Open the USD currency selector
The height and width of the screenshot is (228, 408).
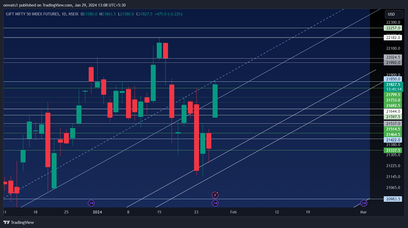tap(394, 14)
